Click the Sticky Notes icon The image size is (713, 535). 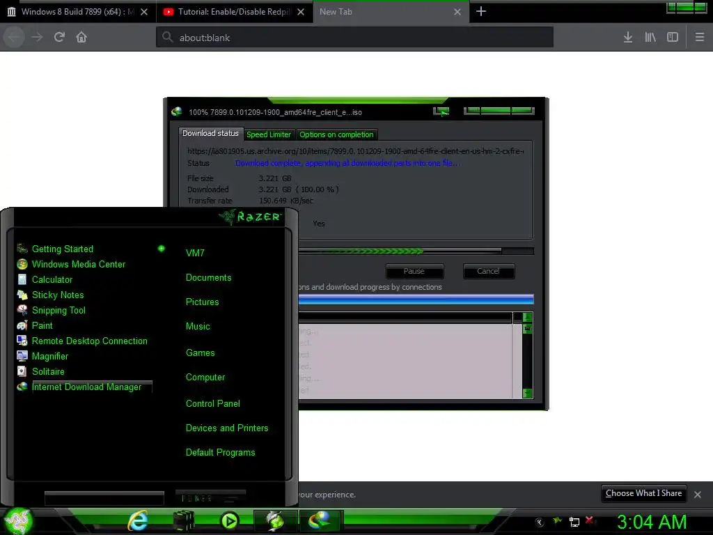click(x=22, y=295)
